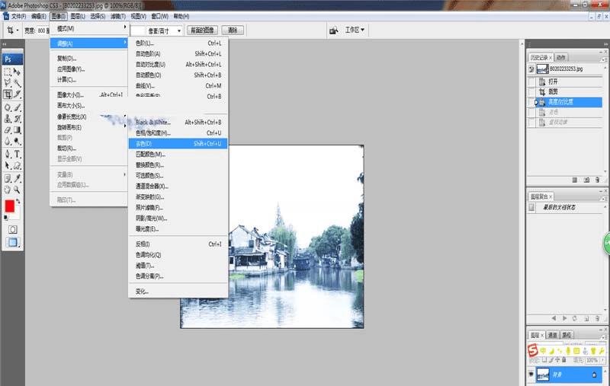Click the swap foreground/background colors arrow

click(18, 202)
